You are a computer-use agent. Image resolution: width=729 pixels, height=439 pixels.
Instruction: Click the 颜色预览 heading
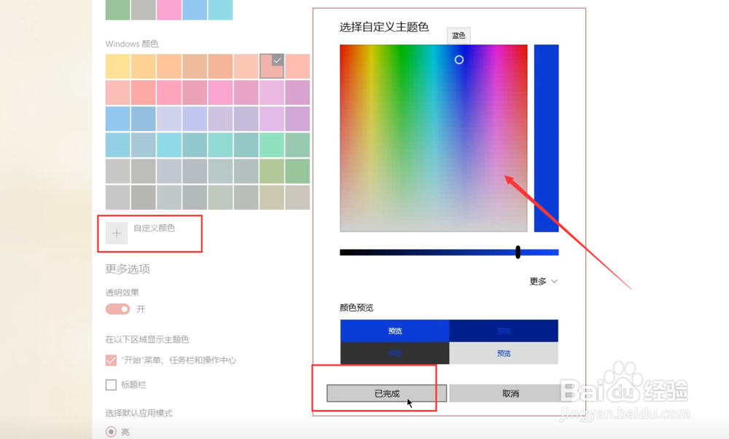(356, 308)
